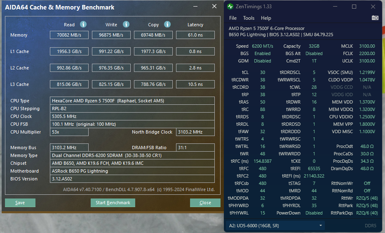Click the Copy info icon
Viewport: 385px width, 233px height.
(167, 24)
